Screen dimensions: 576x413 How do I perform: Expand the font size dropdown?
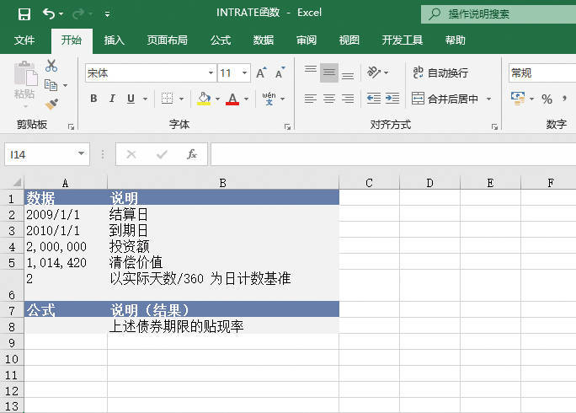(244, 73)
